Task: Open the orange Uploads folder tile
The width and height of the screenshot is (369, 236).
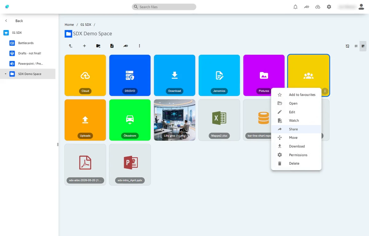Action: (x=85, y=120)
